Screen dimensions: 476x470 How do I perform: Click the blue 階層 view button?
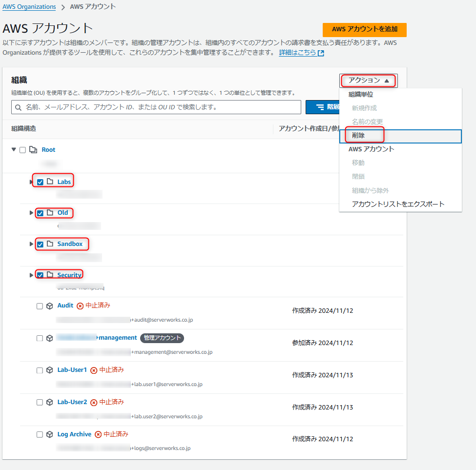pyautogui.click(x=322, y=107)
